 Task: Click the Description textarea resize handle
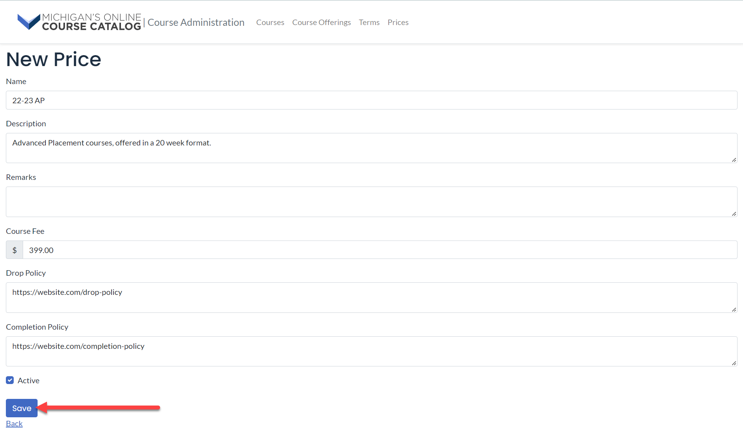[x=734, y=159]
